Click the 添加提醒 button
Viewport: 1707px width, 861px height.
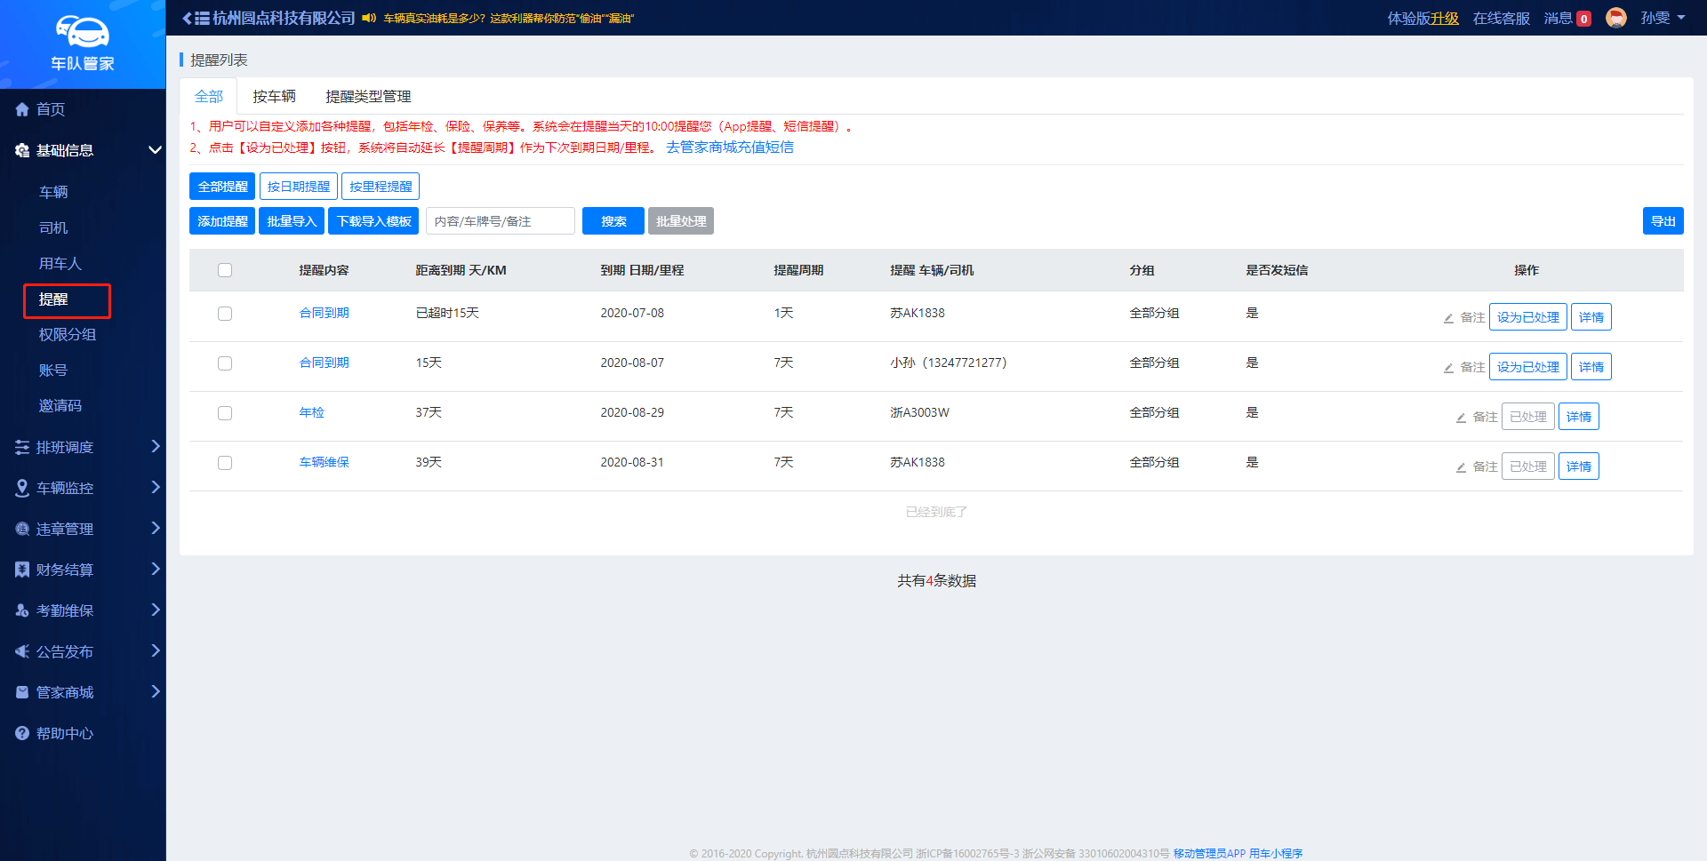point(222,221)
